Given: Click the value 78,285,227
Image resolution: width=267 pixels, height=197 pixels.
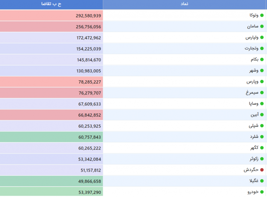Looking at the screenshot, I should [x=90, y=82].
